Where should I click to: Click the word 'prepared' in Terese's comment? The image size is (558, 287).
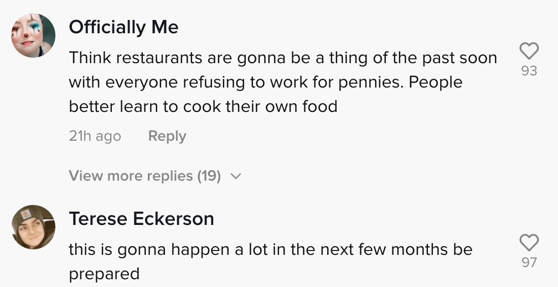coord(104,275)
